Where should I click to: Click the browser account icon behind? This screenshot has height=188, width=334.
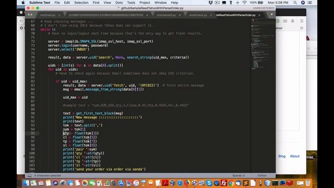(x=293, y=21)
